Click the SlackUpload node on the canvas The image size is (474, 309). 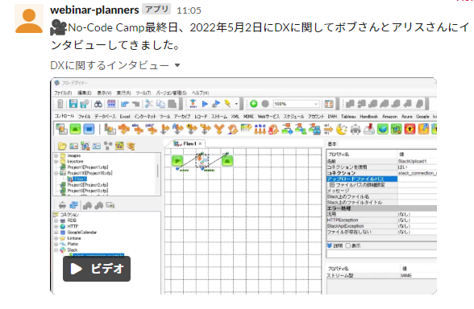click(x=202, y=161)
